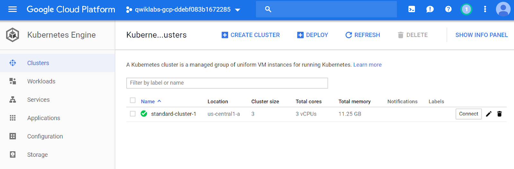Image resolution: width=514 pixels, height=169 pixels.
Task: Click the Google Cloud Platform logo text
Action: click(71, 10)
